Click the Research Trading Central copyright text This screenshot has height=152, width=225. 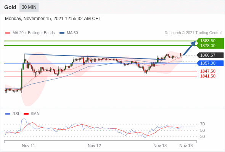tap(193, 33)
